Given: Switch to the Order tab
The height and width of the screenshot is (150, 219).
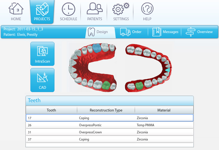Looking at the screenshot, I should coord(131,32).
